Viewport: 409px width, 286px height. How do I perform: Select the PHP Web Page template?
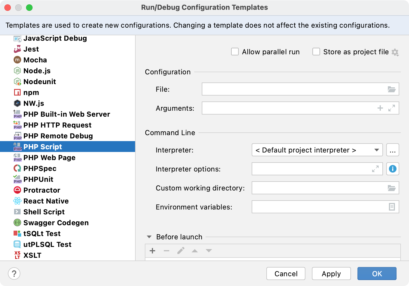click(x=68, y=158)
